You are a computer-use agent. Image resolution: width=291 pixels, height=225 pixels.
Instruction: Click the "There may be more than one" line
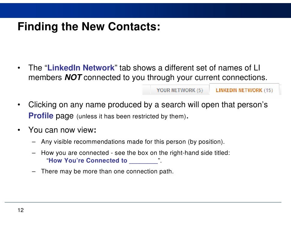pos(107,171)
